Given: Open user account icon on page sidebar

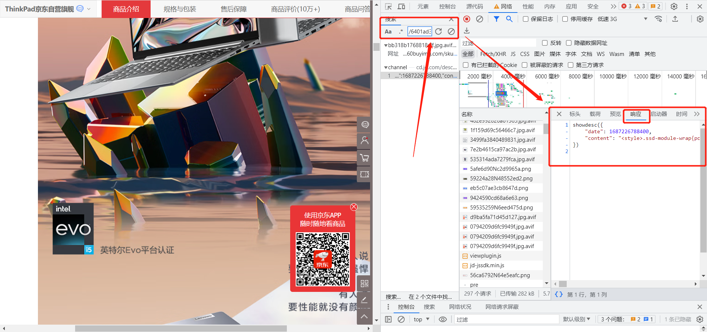Looking at the screenshot, I should tap(365, 141).
